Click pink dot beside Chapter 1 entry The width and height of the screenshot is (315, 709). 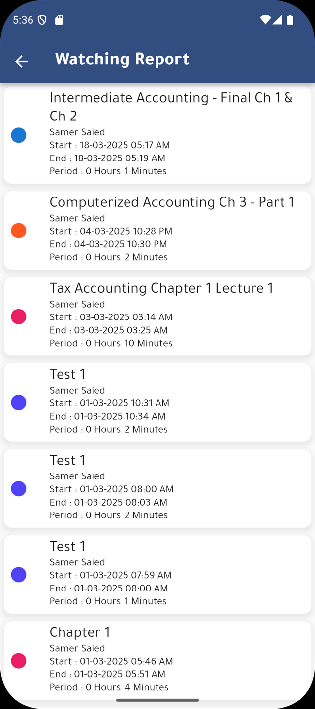click(19, 661)
